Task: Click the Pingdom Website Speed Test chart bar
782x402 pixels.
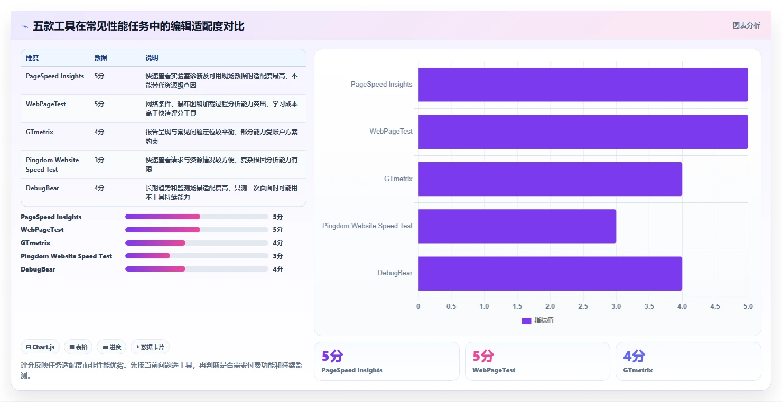Action: point(517,226)
